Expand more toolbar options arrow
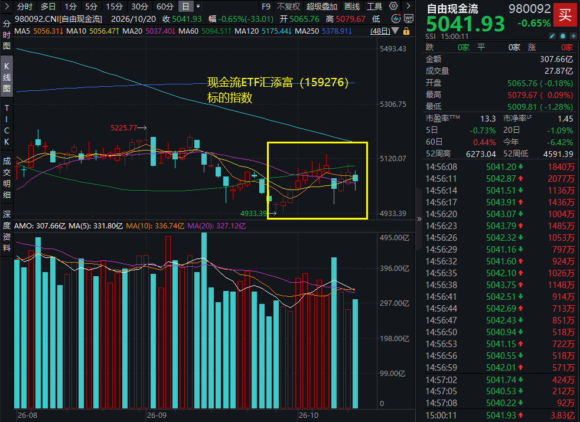 [408, 6]
